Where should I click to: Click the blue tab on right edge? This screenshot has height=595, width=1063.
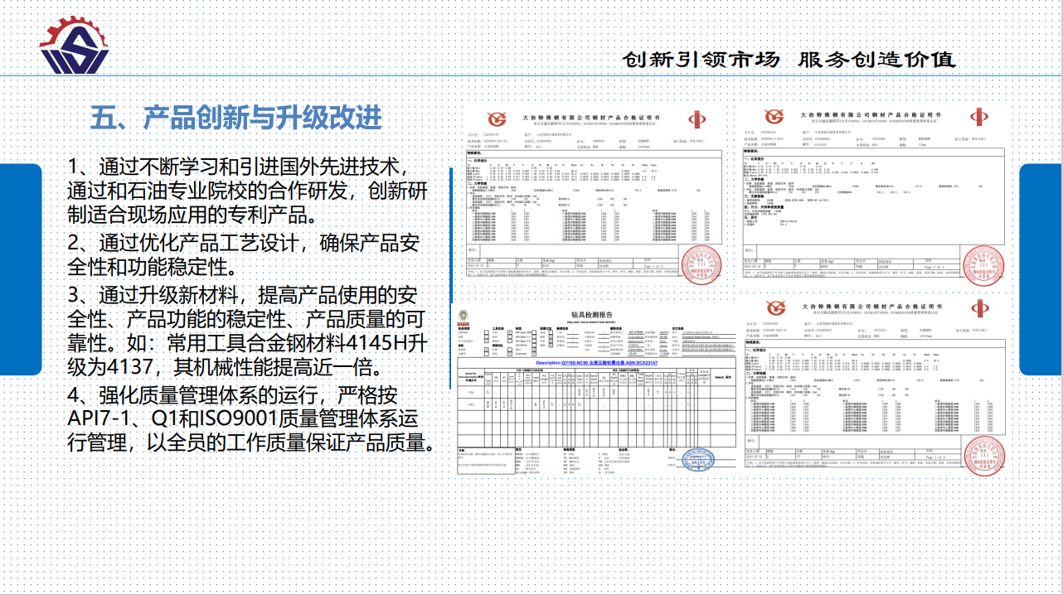point(1041,268)
